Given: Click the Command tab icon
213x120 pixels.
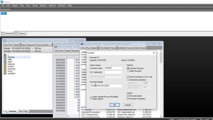Looking at the screenshot, I should pos(2,33).
